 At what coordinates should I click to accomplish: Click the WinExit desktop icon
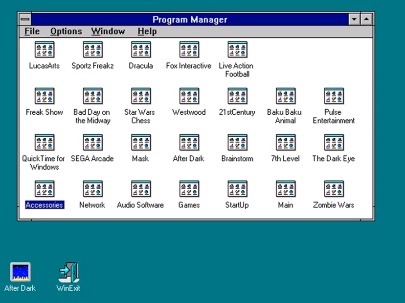click(x=68, y=273)
